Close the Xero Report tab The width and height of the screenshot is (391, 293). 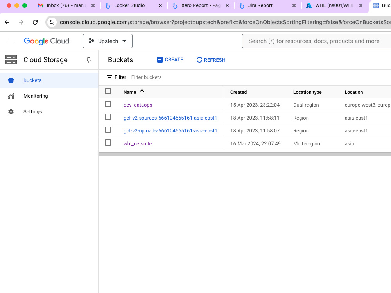[x=227, y=5]
